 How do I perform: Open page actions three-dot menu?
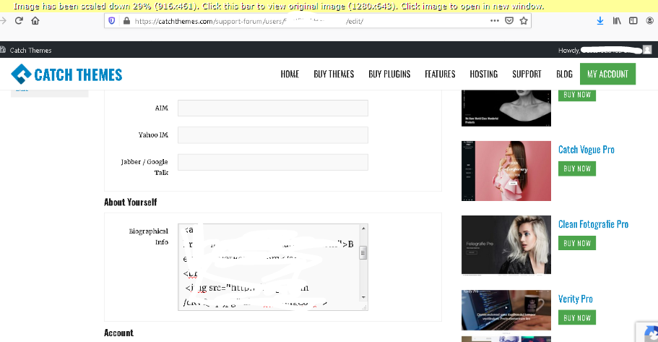(x=494, y=20)
